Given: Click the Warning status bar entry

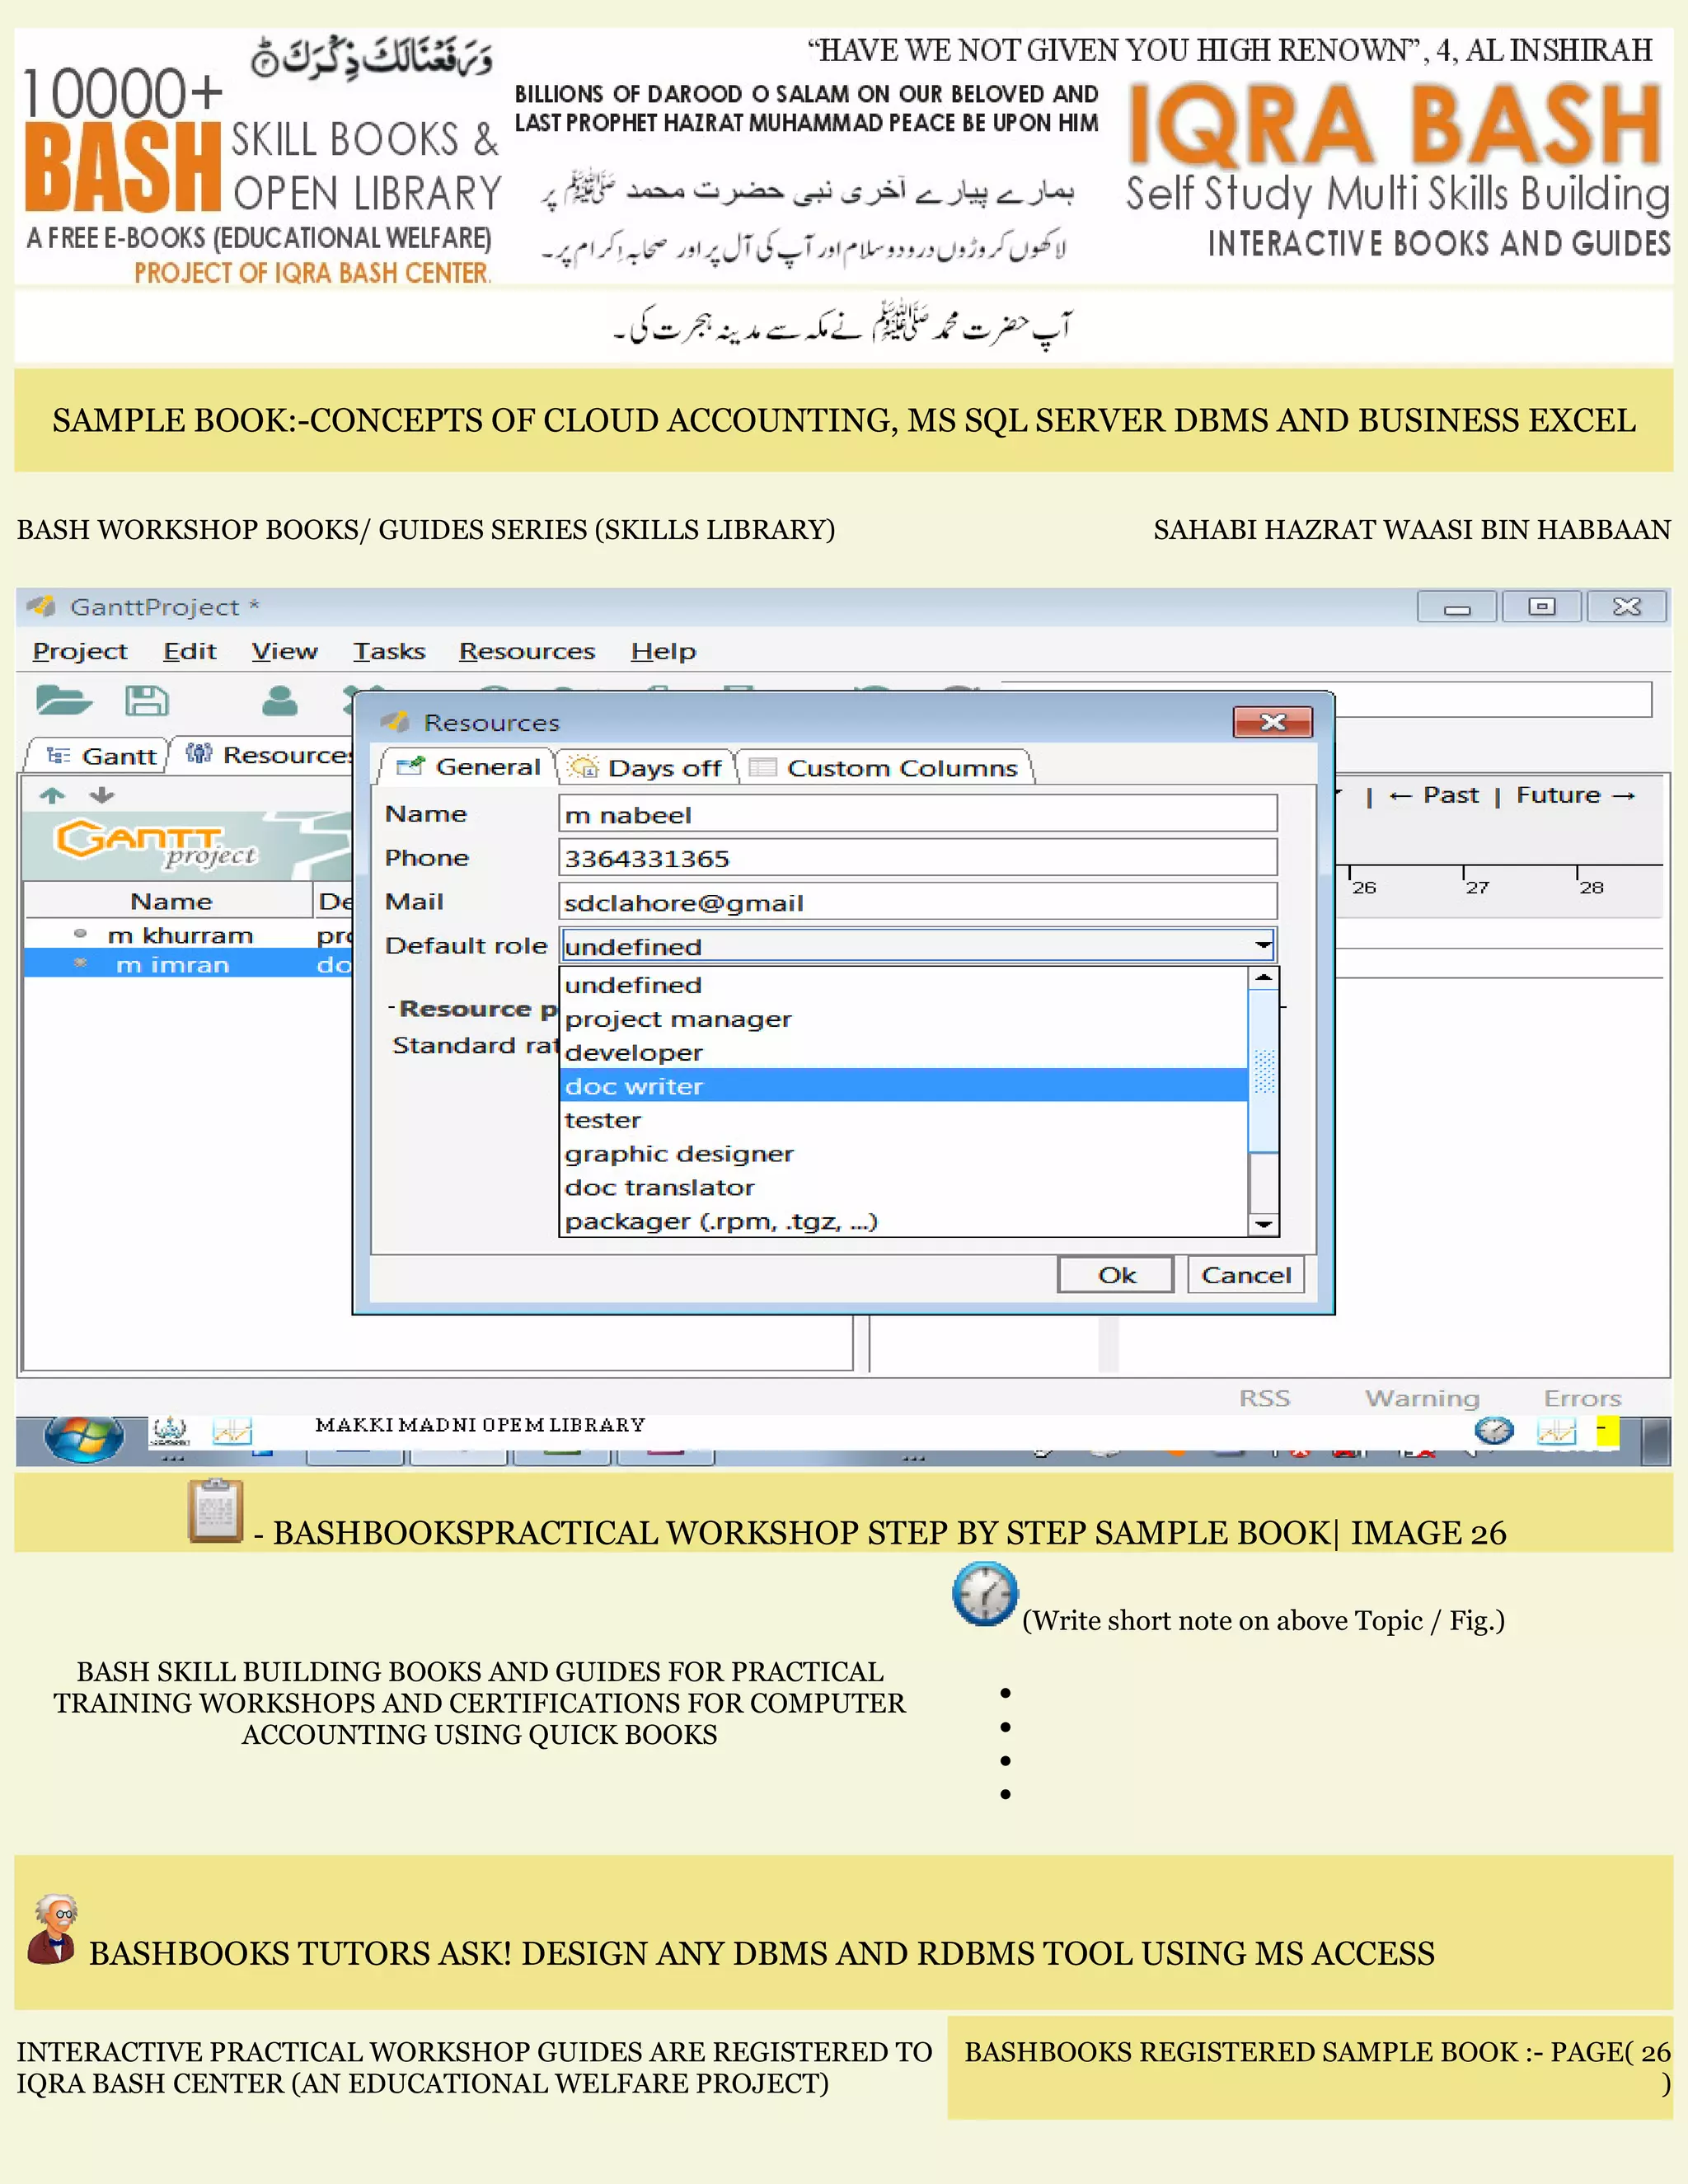Looking at the screenshot, I should [1422, 1398].
